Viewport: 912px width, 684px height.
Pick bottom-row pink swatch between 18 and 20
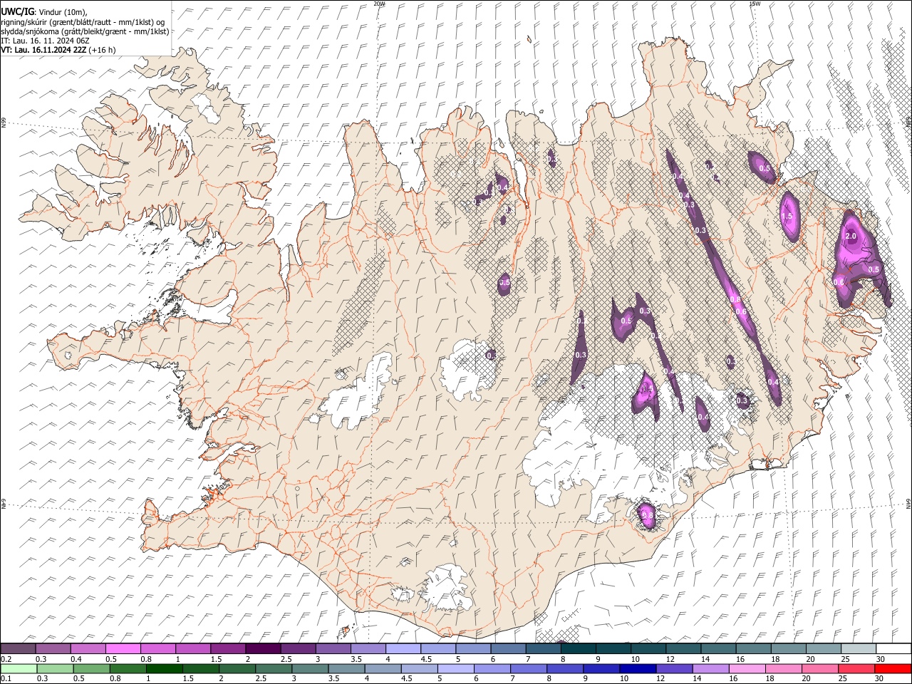(784, 668)
